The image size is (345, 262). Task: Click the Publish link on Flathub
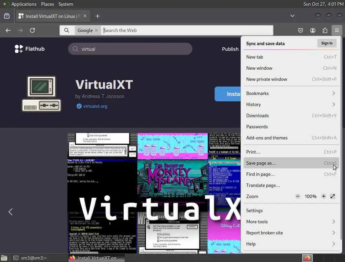pos(230,49)
